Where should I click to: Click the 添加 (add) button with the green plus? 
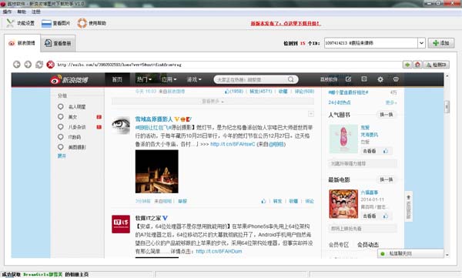coord(441,43)
